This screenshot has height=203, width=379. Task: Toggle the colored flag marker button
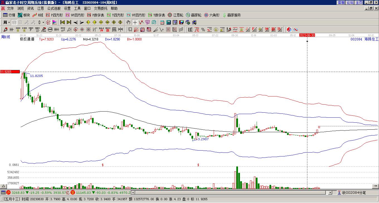point(55,22)
